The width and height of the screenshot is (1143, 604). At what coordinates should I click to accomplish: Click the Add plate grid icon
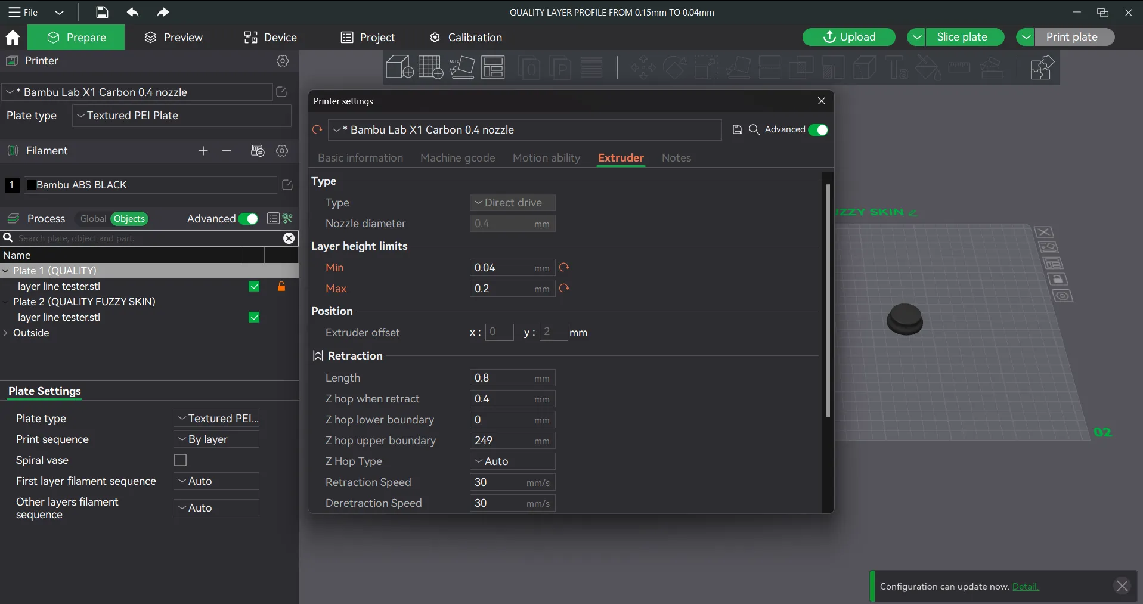click(x=430, y=67)
